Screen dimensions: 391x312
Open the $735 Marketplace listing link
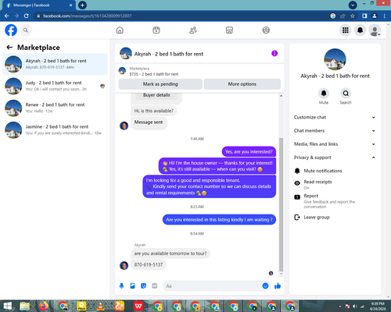pyautogui.click(x=154, y=74)
